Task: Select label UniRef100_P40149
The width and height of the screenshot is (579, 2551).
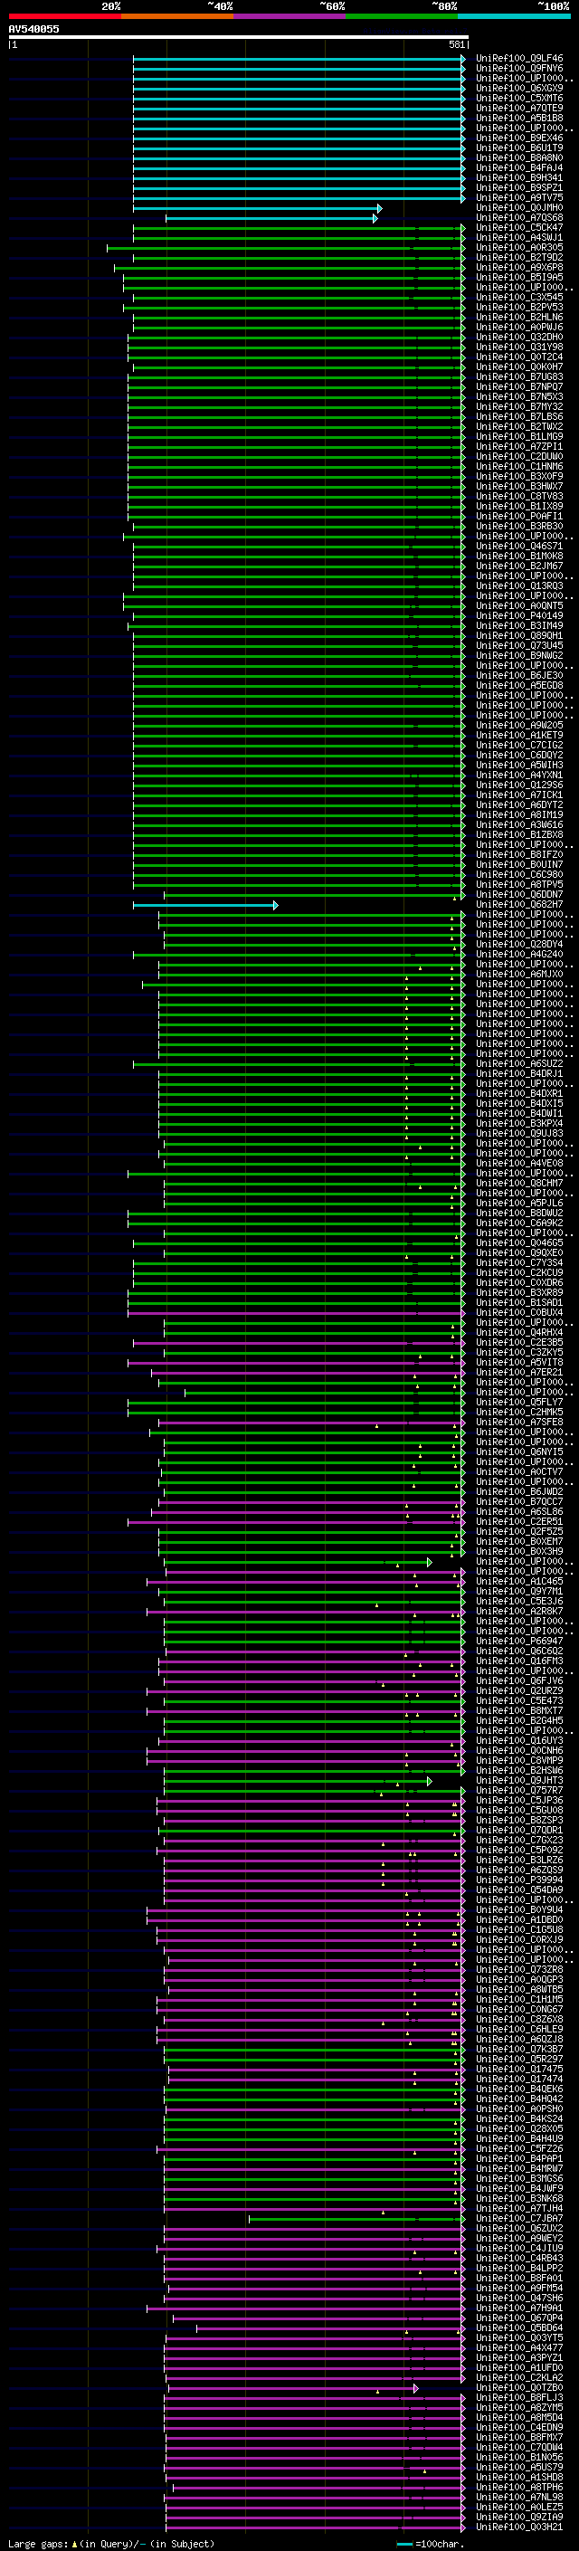Action: (518, 616)
